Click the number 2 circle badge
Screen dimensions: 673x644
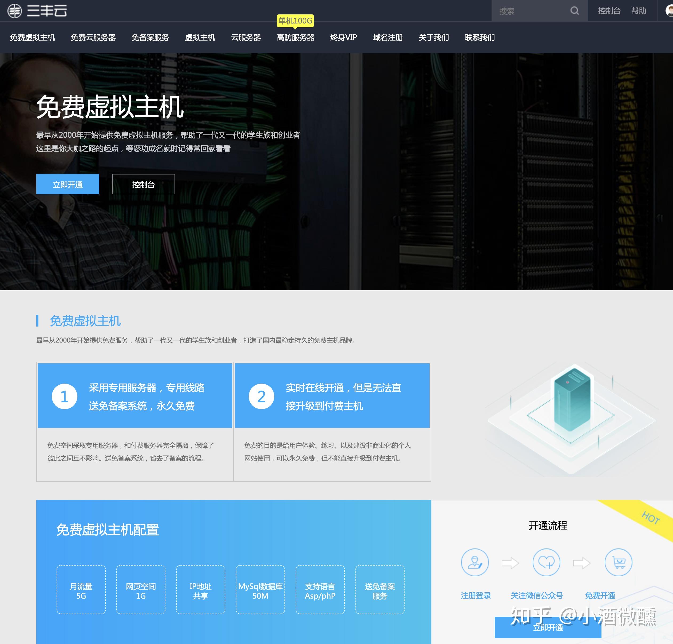coord(261,396)
